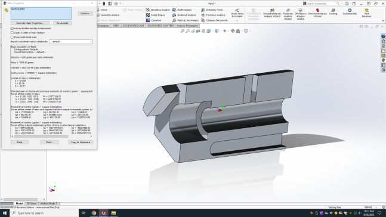Open Parting Line Analysis

pos(186,20)
